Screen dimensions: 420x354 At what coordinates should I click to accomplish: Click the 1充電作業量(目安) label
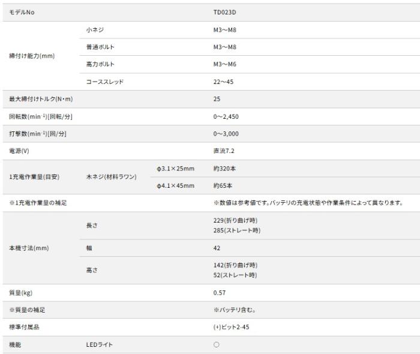[34, 177]
